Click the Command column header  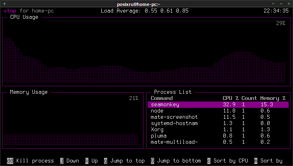(162, 98)
